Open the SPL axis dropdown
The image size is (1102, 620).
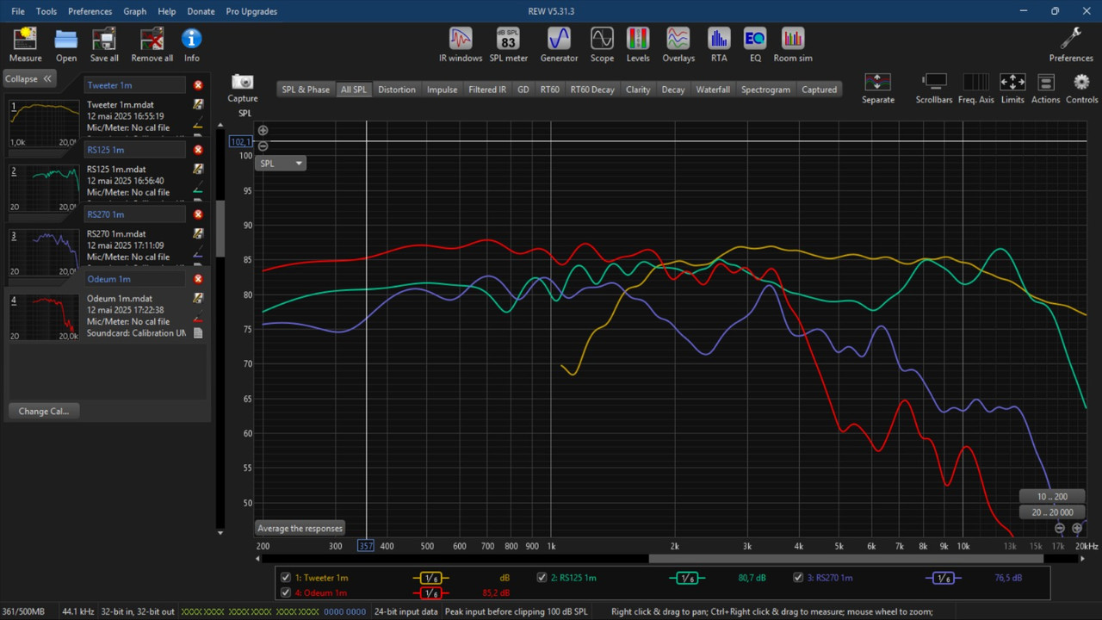click(281, 163)
